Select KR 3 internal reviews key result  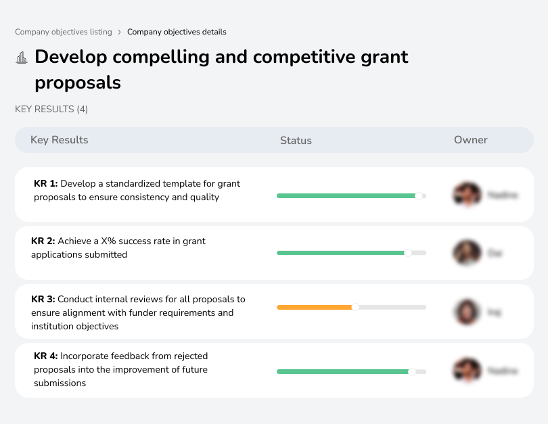pyautogui.click(x=138, y=312)
